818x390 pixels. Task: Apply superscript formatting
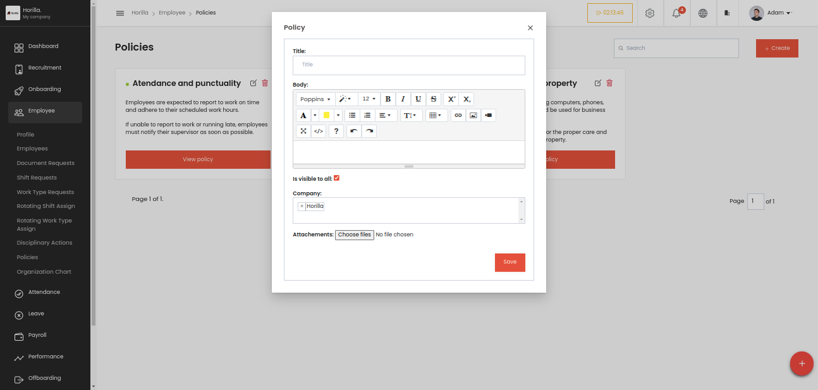[451, 99]
